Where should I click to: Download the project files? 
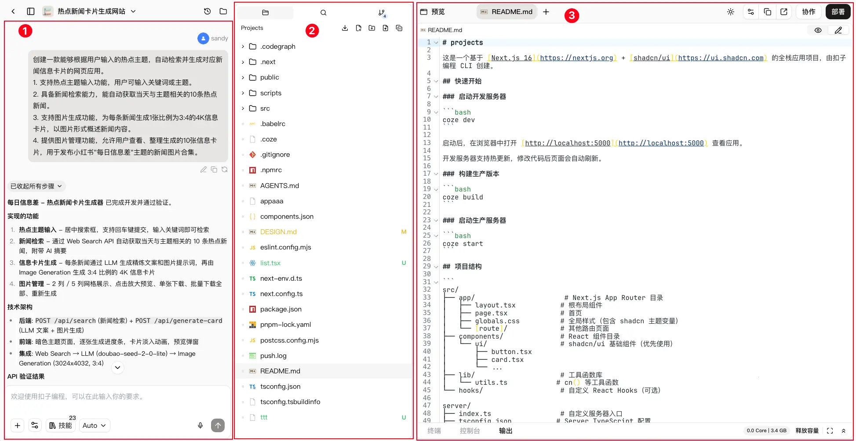(x=345, y=28)
